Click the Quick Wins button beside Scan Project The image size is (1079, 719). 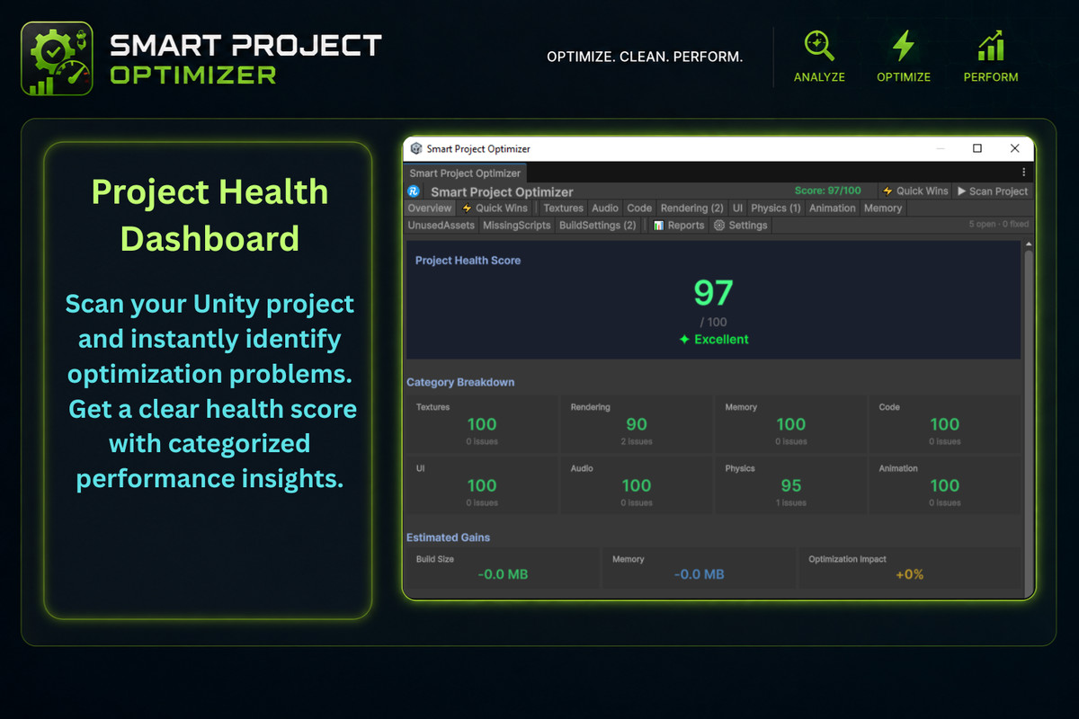pyautogui.click(x=914, y=191)
